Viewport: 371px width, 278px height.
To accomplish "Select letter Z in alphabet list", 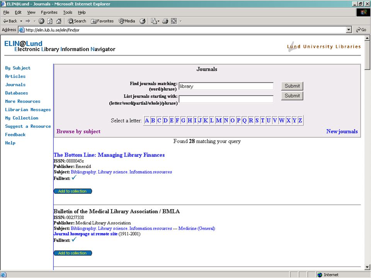I will (x=300, y=120).
